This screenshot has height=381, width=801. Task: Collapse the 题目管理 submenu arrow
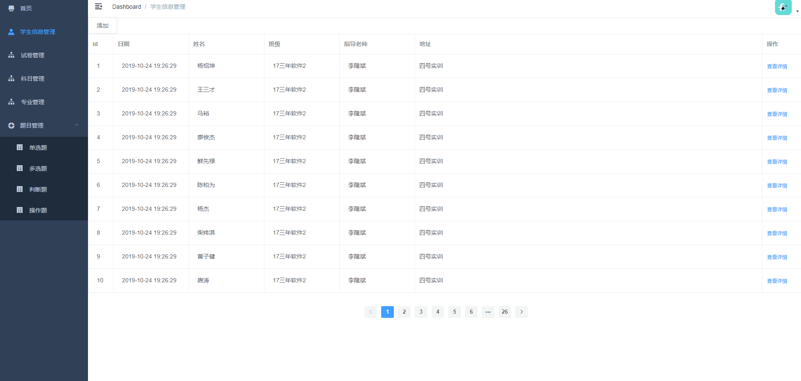coord(77,125)
